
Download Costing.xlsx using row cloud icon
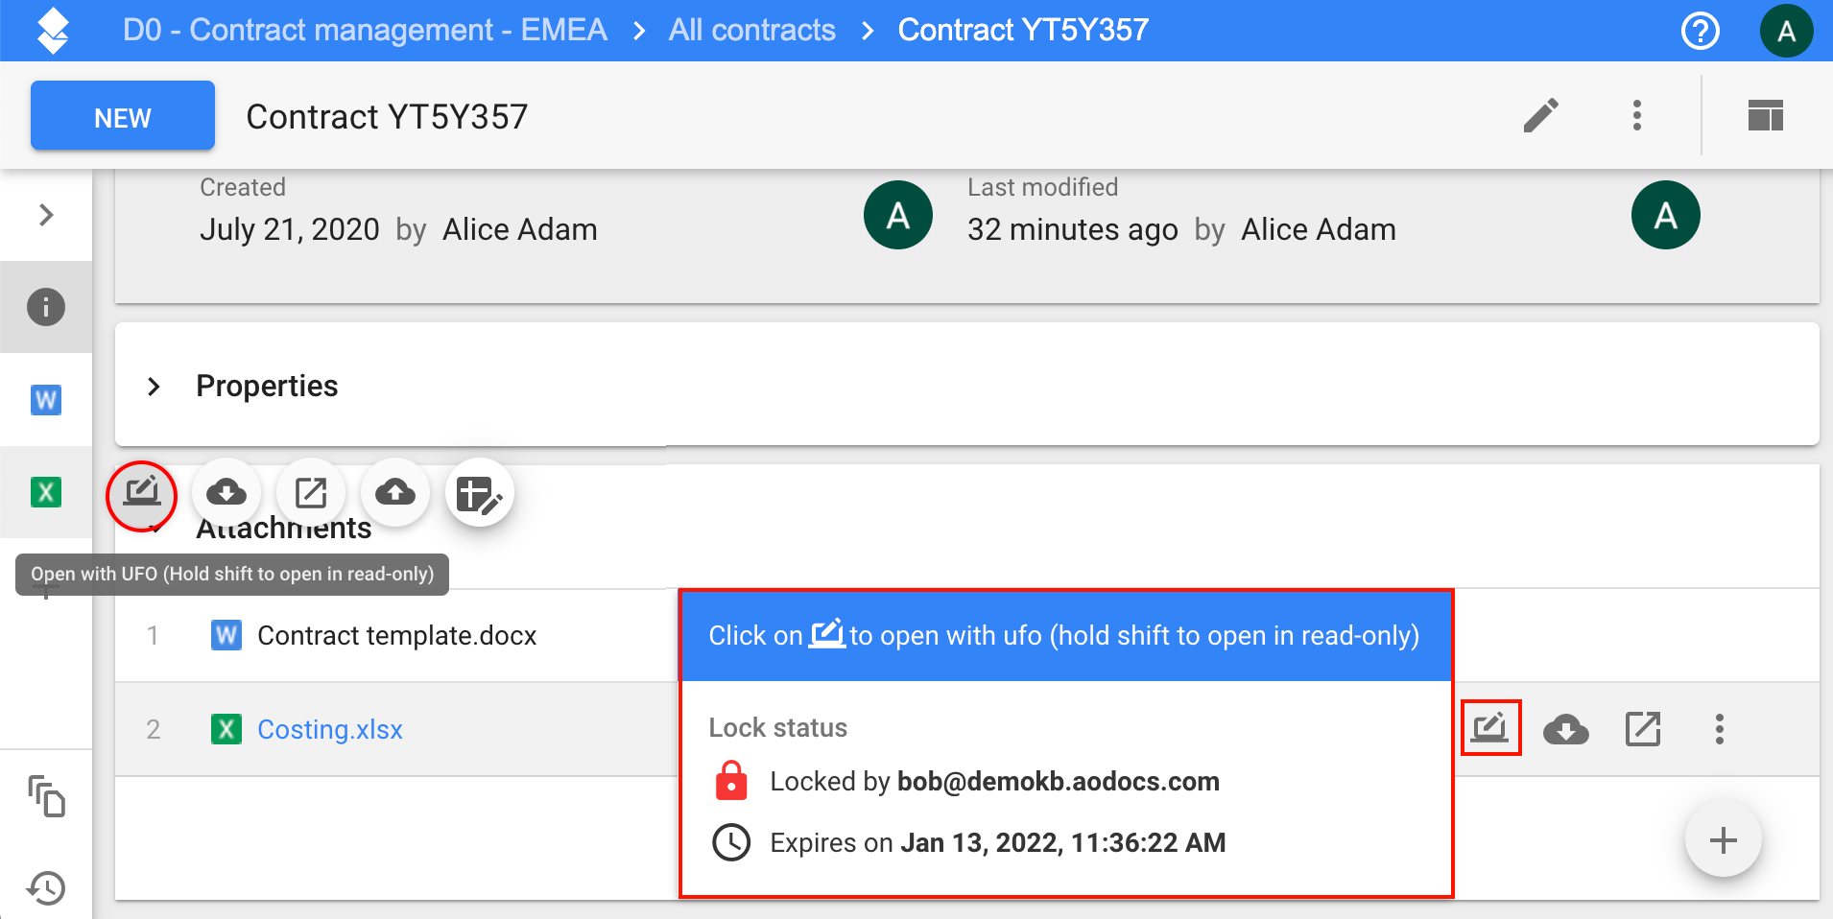(x=1566, y=729)
